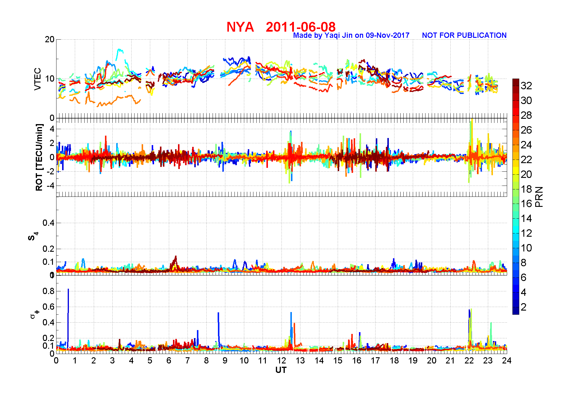
Task: Click the 'PRN' colorbar label
Action: (x=539, y=197)
